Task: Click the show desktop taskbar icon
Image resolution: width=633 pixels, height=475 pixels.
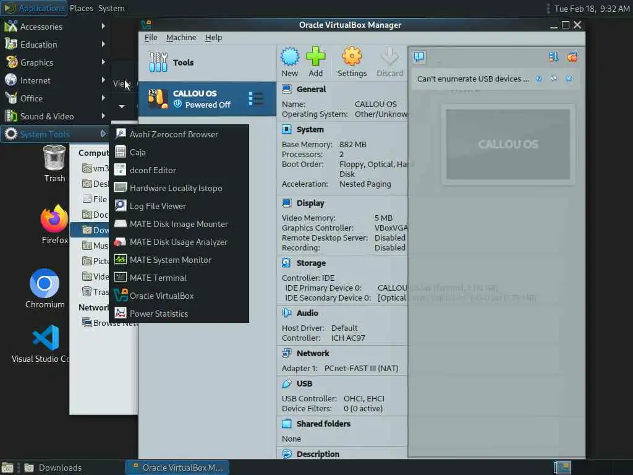Action: coord(7,468)
